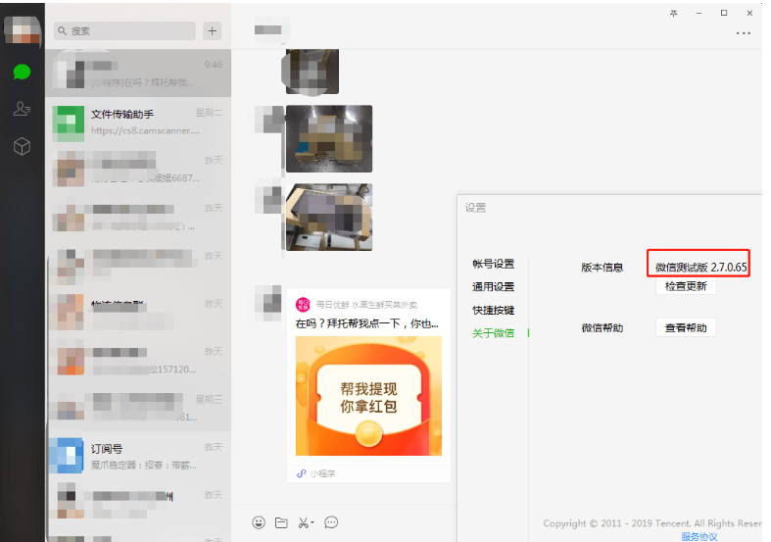Click the profile avatar at sidebar top

point(23,30)
